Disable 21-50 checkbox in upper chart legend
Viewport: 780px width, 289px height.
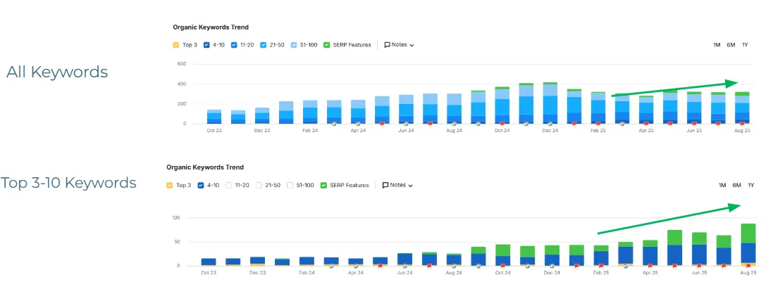264,45
